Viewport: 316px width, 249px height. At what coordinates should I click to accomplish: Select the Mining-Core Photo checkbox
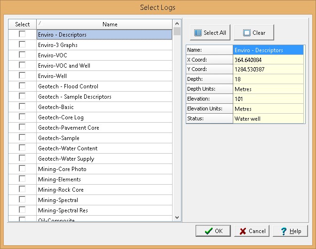click(x=22, y=169)
